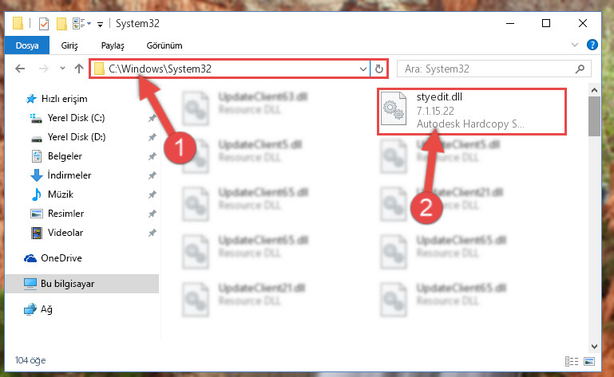The image size is (614, 377).
Task: Click the search magnifier icon
Action: (x=580, y=69)
